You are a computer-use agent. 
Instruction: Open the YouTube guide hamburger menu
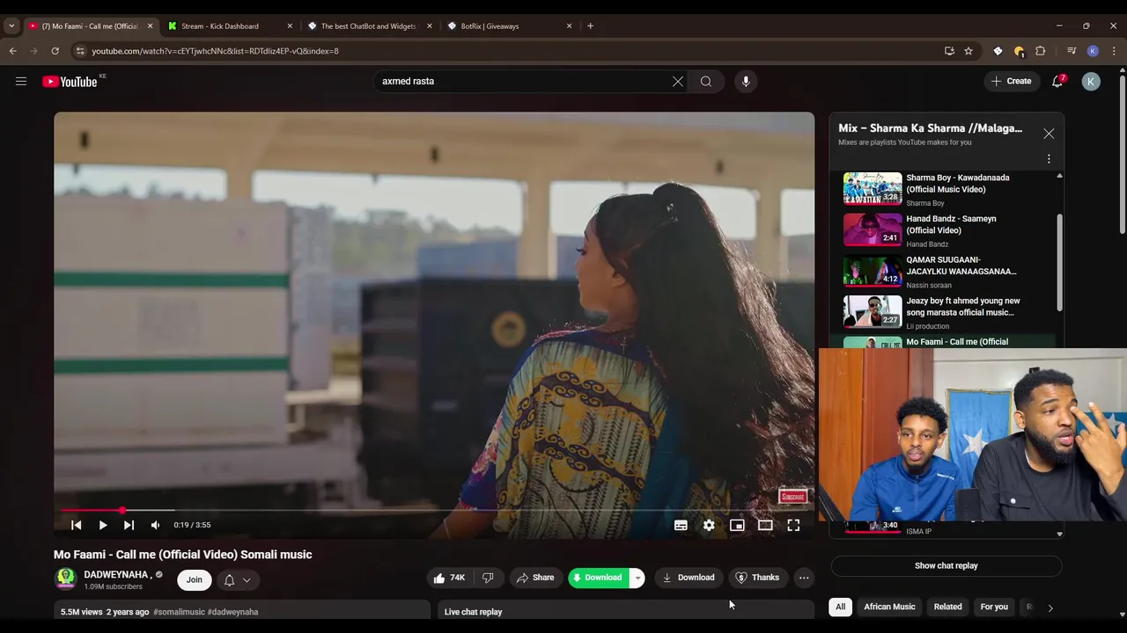(21, 81)
